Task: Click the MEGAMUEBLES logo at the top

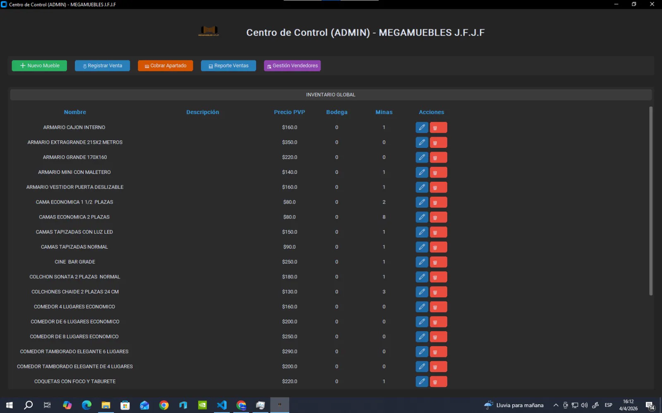Action: point(209,31)
